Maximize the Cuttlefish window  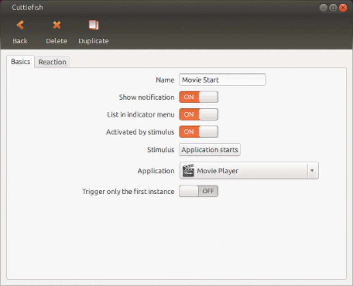click(333, 8)
